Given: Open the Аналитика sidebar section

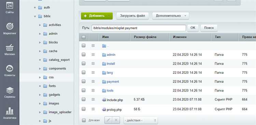Looking at the screenshot, I should [10, 113].
